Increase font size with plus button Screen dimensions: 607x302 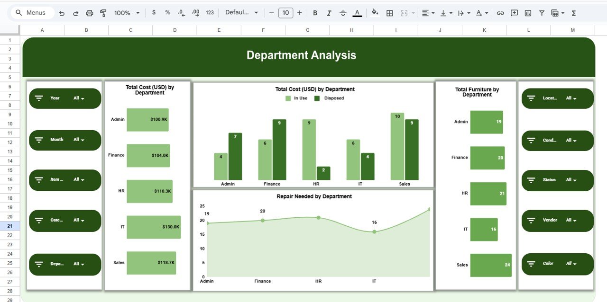pyautogui.click(x=299, y=13)
